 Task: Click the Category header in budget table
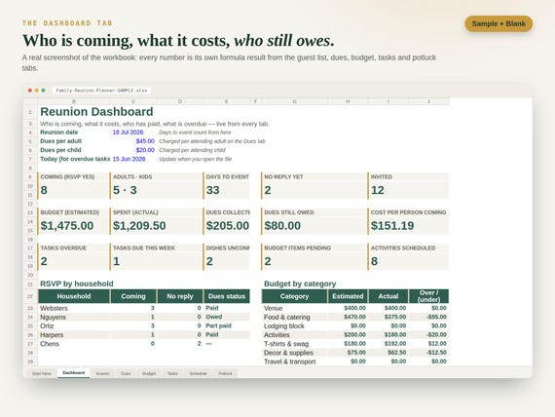[x=294, y=296]
